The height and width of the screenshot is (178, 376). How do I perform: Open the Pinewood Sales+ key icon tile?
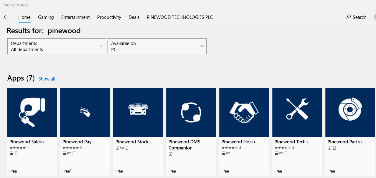pyautogui.click(x=32, y=112)
